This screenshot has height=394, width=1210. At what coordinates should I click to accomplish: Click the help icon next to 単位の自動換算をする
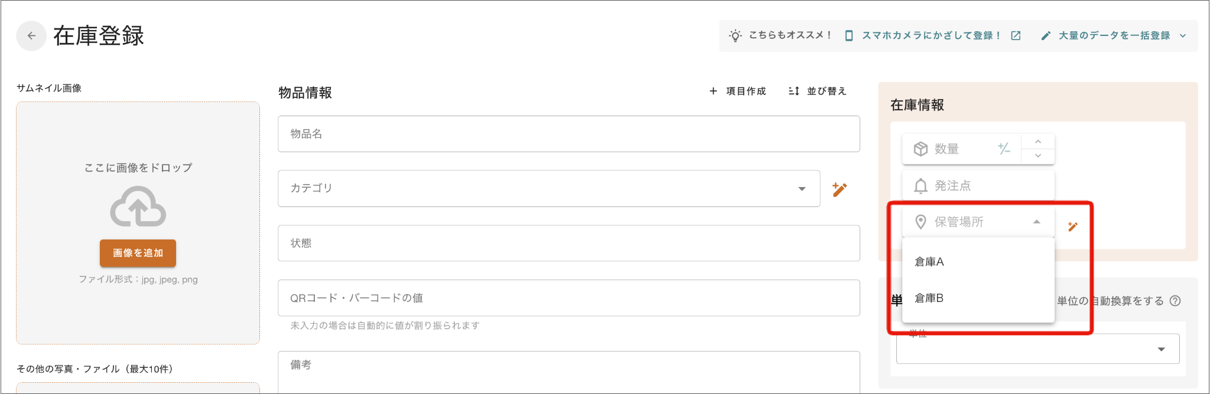[1175, 301]
